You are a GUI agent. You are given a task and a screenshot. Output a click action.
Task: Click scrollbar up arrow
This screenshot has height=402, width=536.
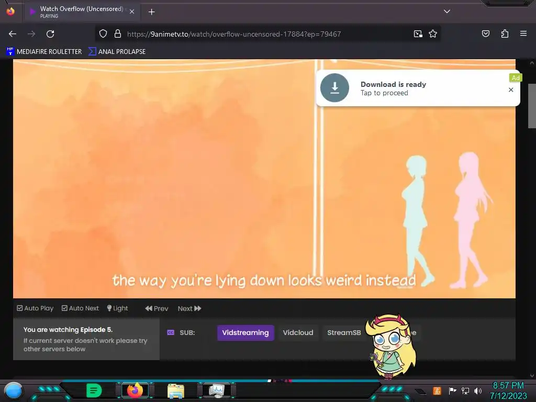tap(532, 63)
